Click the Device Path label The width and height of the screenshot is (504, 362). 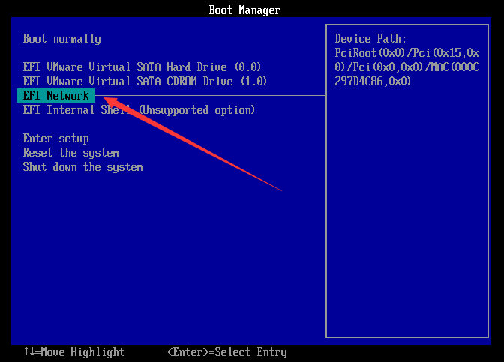click(x=370, y=39)
